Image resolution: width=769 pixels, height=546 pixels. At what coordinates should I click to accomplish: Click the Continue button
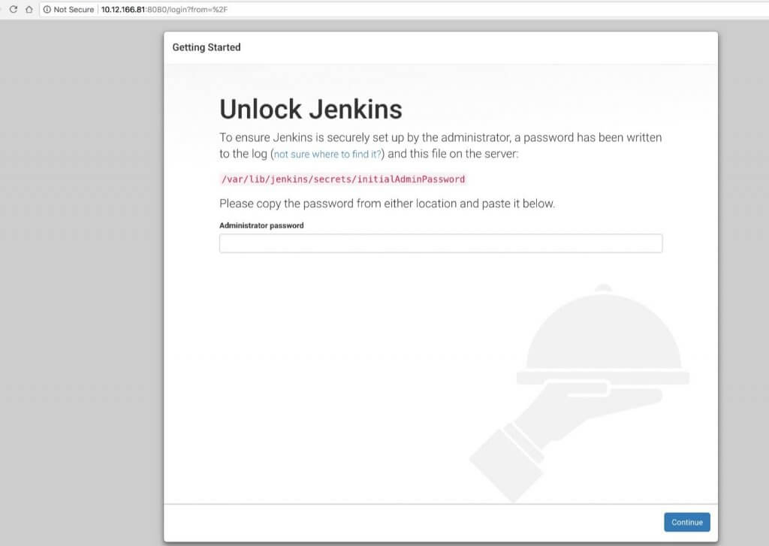pos(686,522)
